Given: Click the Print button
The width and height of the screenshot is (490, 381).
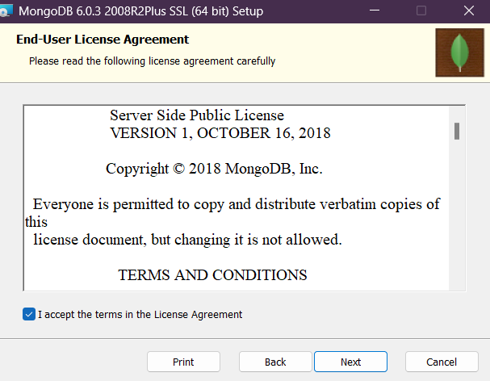Looking at the screenshot, I should pyautogui.click(x=183, y=362).
